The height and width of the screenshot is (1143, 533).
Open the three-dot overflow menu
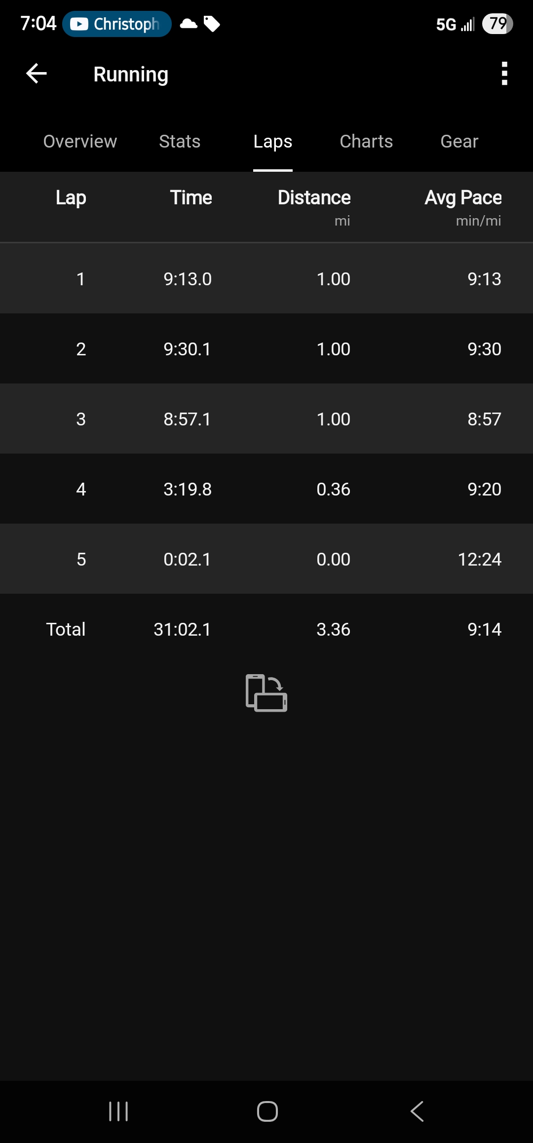click(504, 74)
